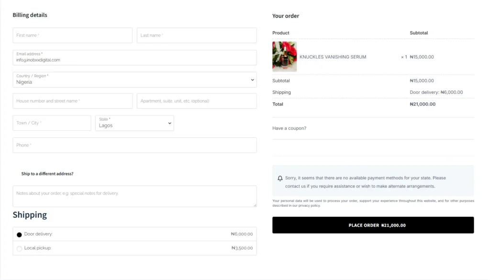
Task: Click into the Last name field
Action: coord(197,35)
